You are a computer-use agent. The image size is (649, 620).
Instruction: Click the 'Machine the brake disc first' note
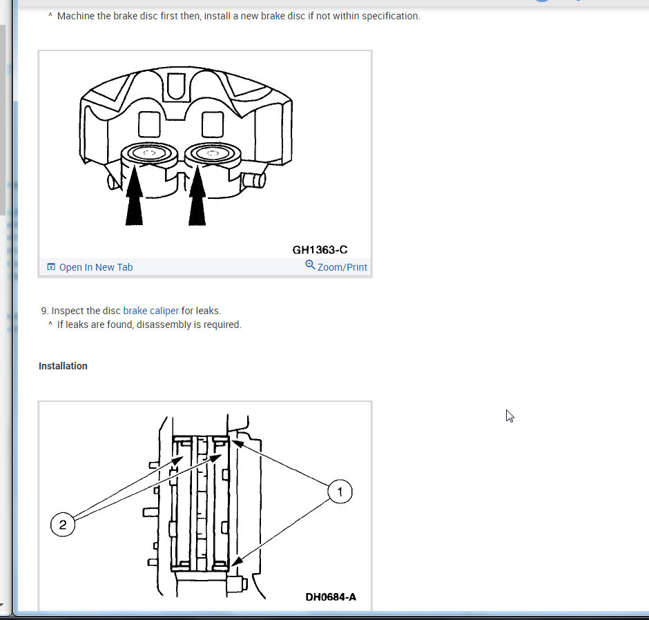pyautogui.click(x=238, y=16)
